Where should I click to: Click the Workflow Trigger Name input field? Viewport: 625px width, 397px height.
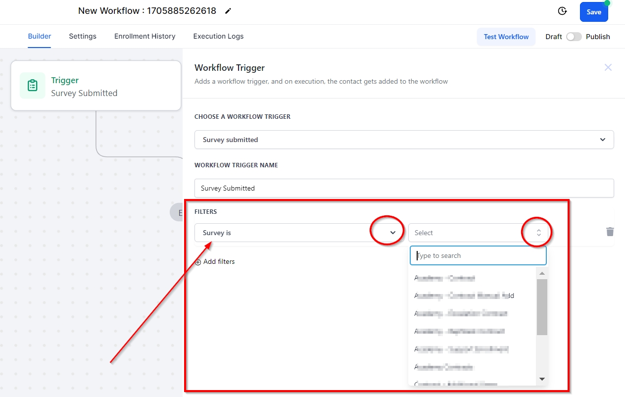point(404,188)
